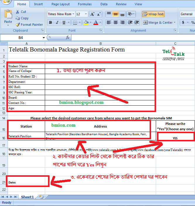
Task: Select Middle Align for the cell
Action: pos(116,14)
